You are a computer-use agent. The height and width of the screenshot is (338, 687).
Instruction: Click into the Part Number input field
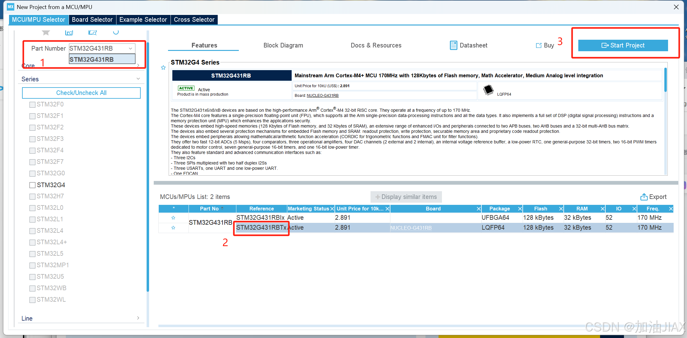[x=98, y=48]
